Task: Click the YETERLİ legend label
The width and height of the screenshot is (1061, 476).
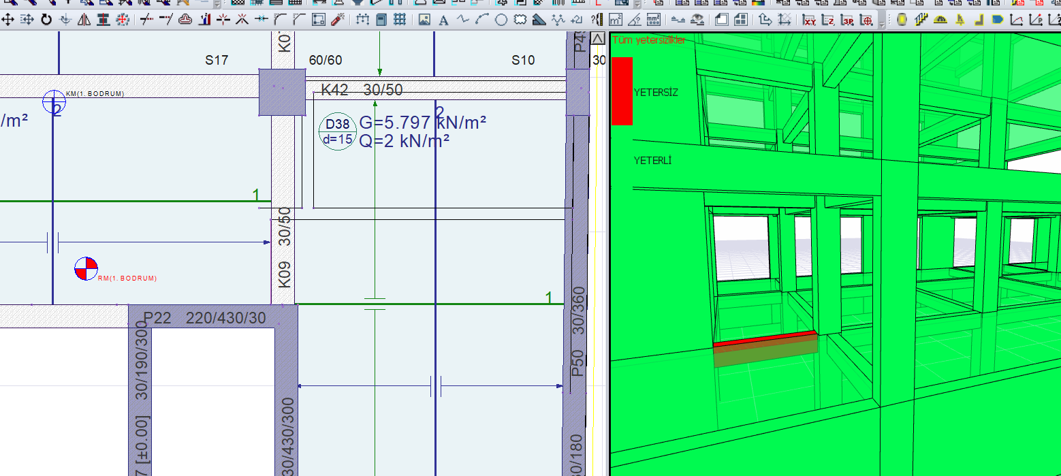Action: (652, 161)
